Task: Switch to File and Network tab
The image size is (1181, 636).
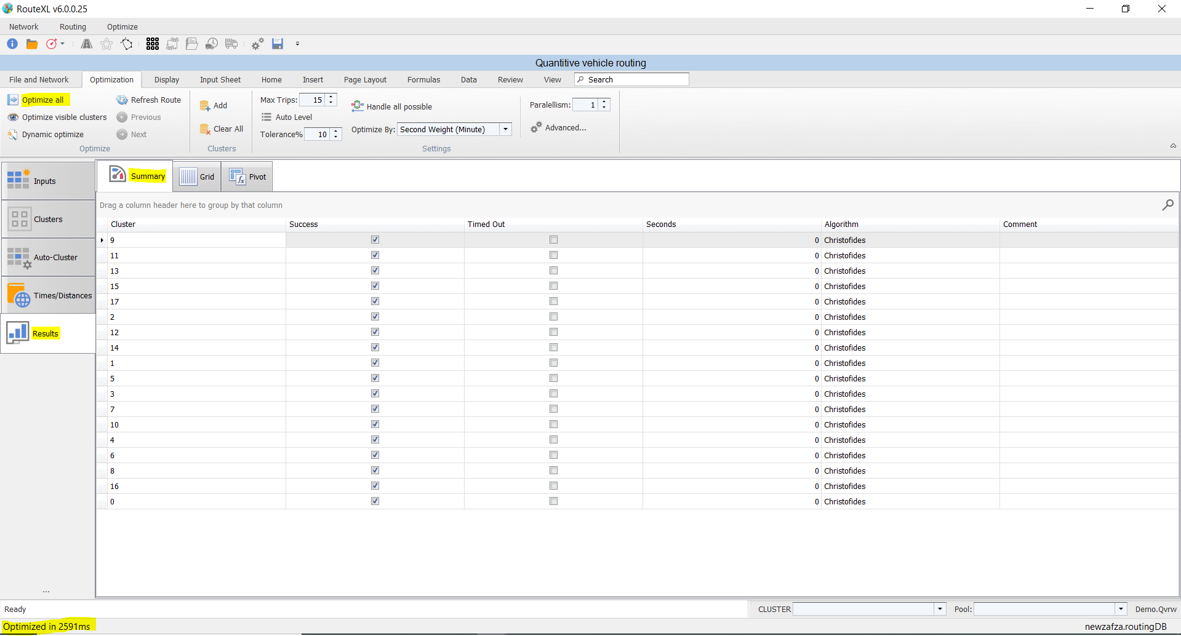Action: [39, 79]
